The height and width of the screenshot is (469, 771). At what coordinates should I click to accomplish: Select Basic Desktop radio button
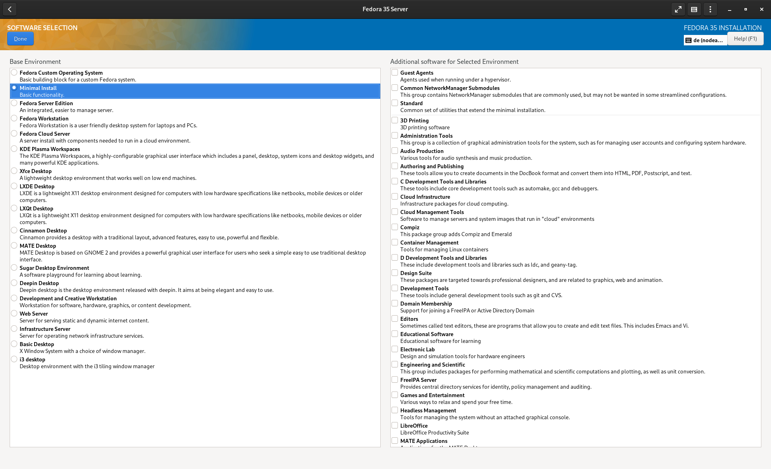pos(14,344)
